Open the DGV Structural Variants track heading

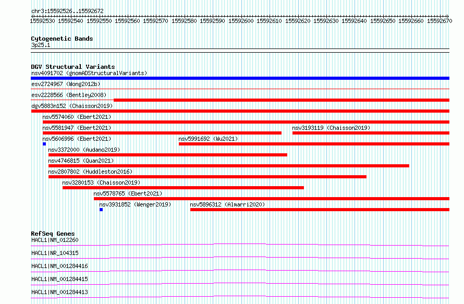(73, 67)
